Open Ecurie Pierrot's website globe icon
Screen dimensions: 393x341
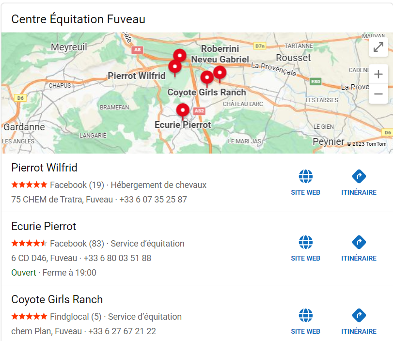point(305,243)
